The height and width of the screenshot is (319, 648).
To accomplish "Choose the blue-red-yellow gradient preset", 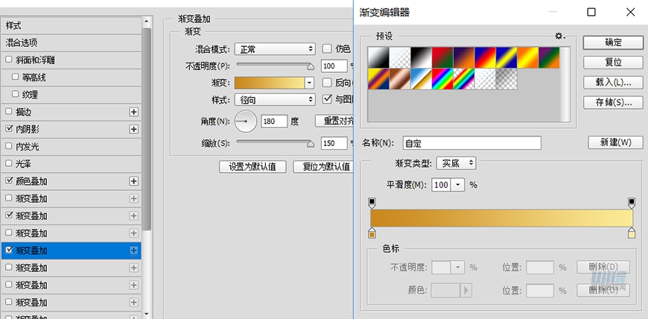I will click(x=485, y=57).
